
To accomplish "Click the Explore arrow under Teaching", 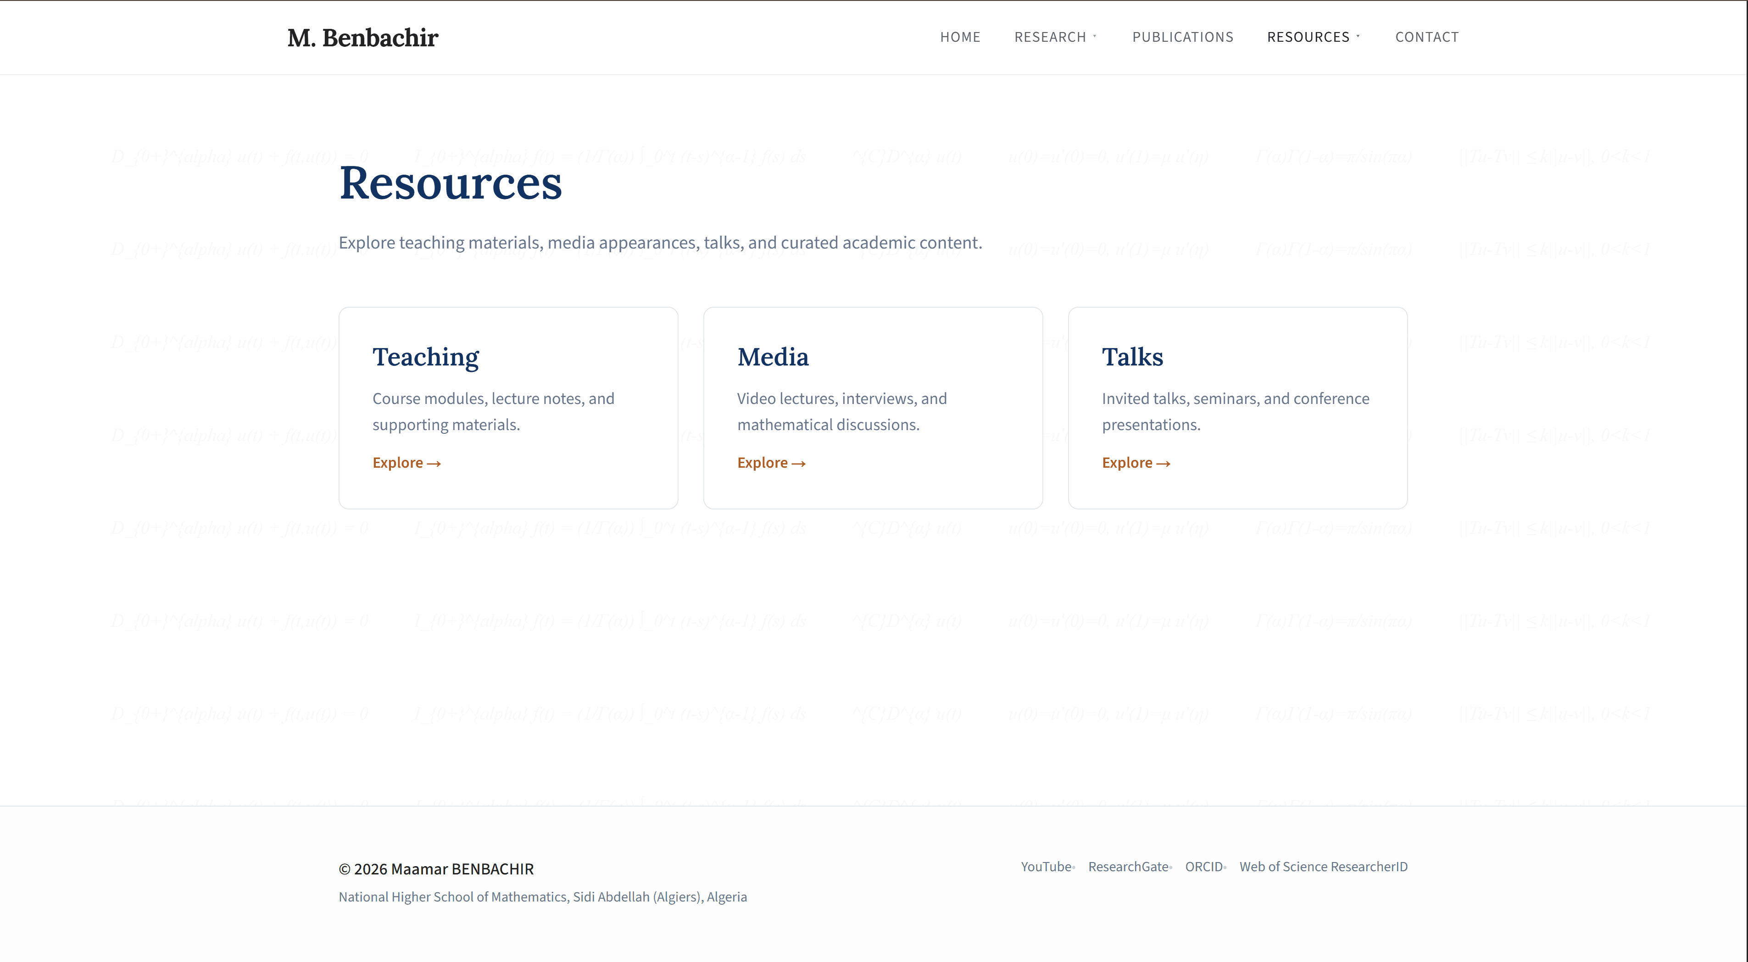I will (406, 462).
